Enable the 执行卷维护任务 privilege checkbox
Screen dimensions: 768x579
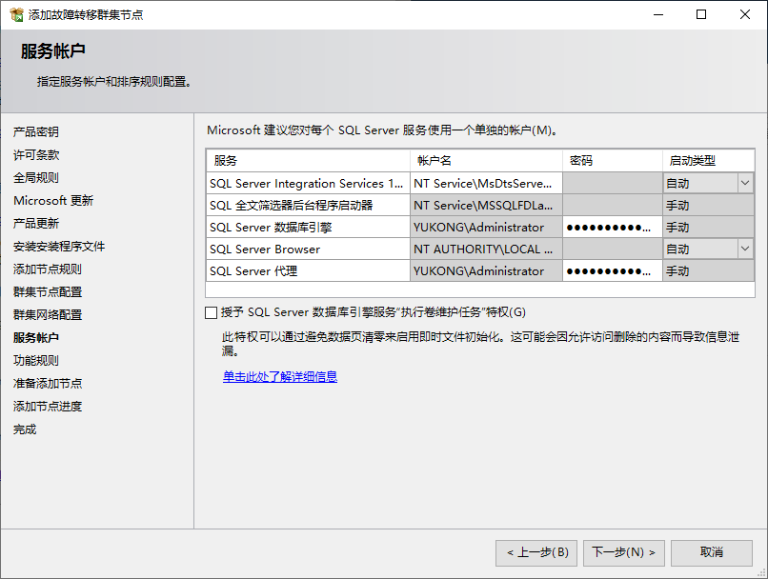coord(211,312)
